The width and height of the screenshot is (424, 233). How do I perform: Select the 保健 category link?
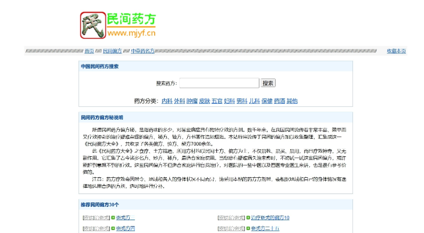pos(267,101)
